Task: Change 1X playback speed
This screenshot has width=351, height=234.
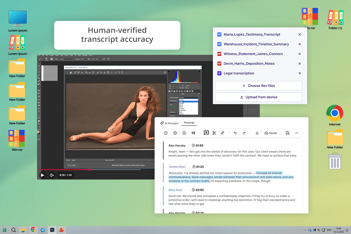Action: click(193, 133)
